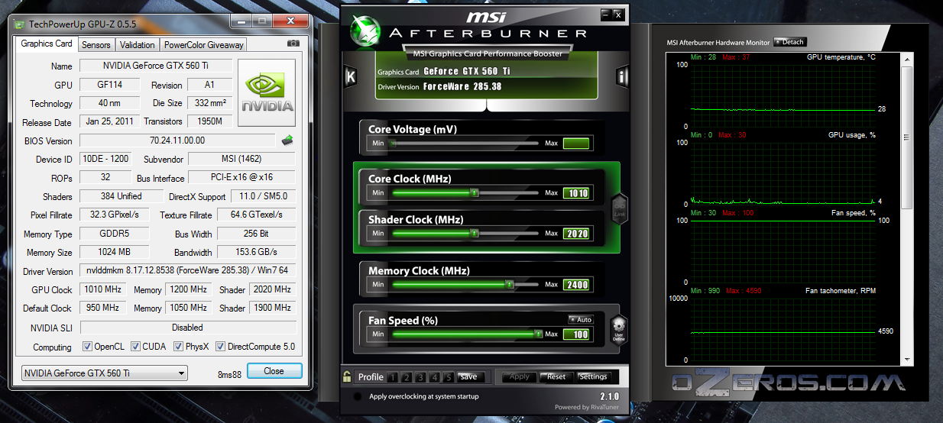The image size is (943, 423).
Task: Click the Core Clock value field 1010
Action: [x=576, y=193]
